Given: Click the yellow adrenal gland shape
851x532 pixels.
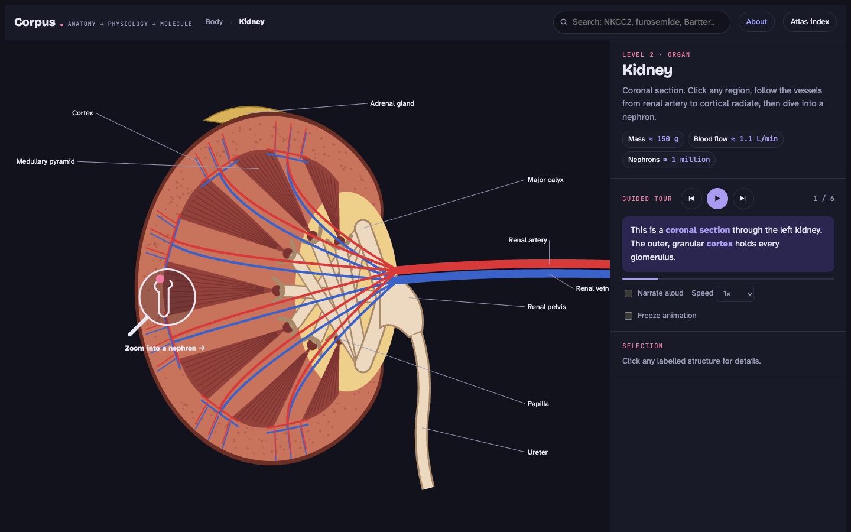Looking at the screenshot, I should tap(239, 114).
